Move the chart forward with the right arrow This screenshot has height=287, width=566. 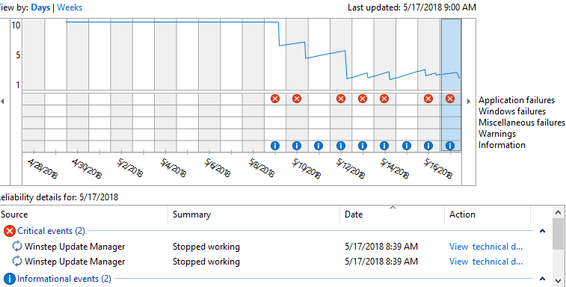tap(469, 102)
